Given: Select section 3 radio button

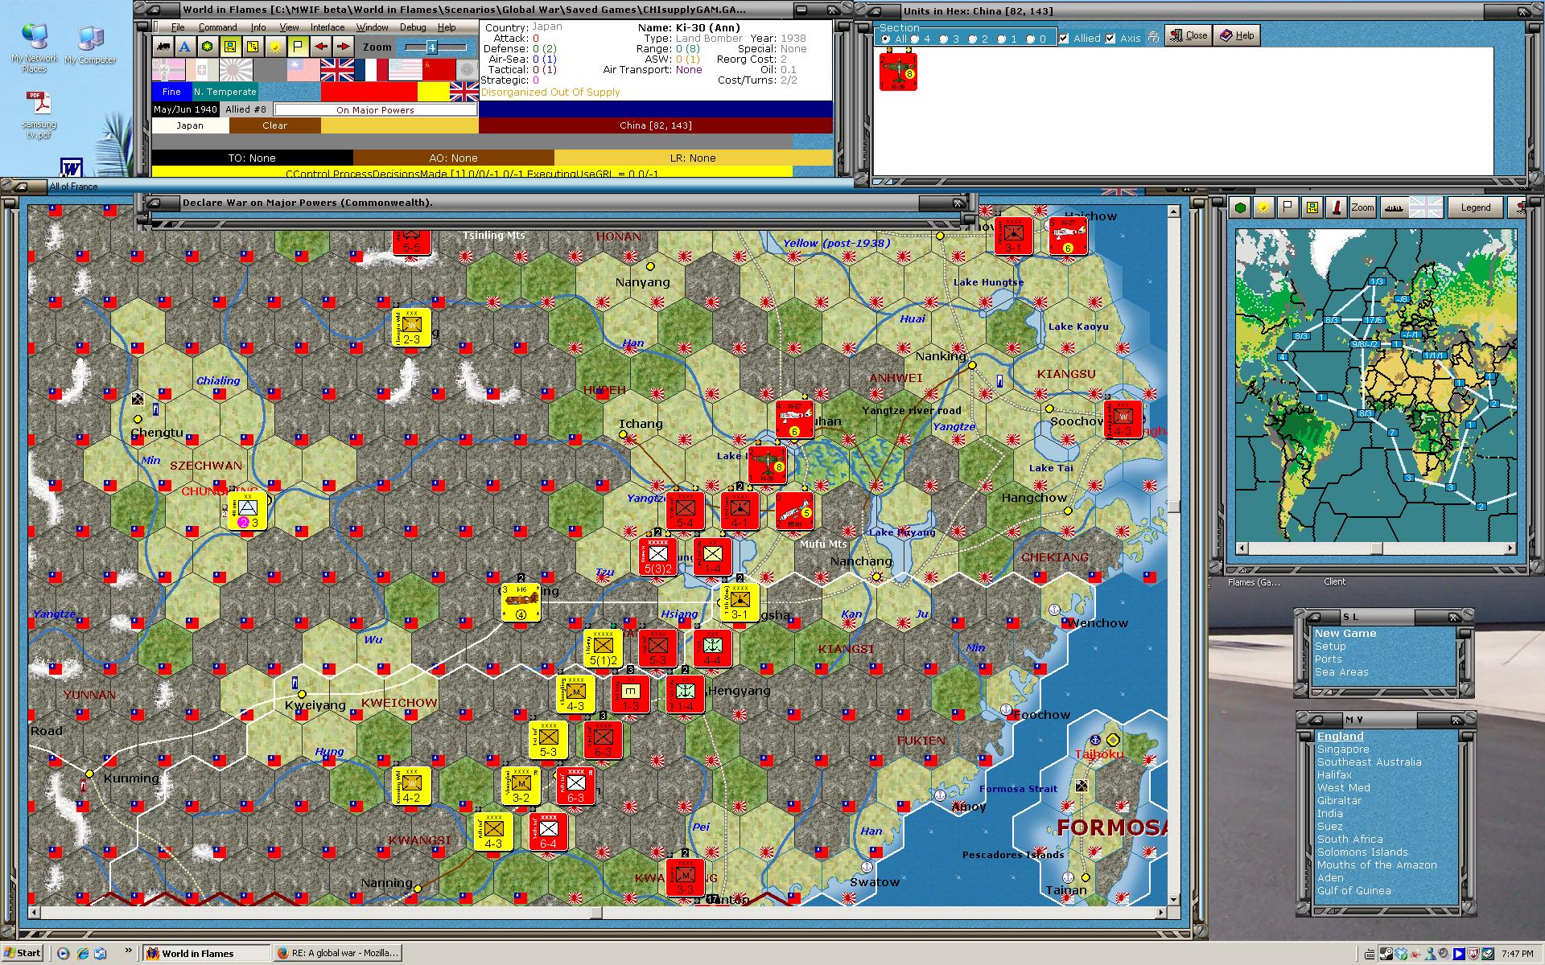Looking at the screenshot, I should 943,39.
